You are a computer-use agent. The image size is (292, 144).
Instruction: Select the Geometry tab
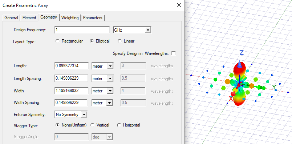[x=49, y=17]
